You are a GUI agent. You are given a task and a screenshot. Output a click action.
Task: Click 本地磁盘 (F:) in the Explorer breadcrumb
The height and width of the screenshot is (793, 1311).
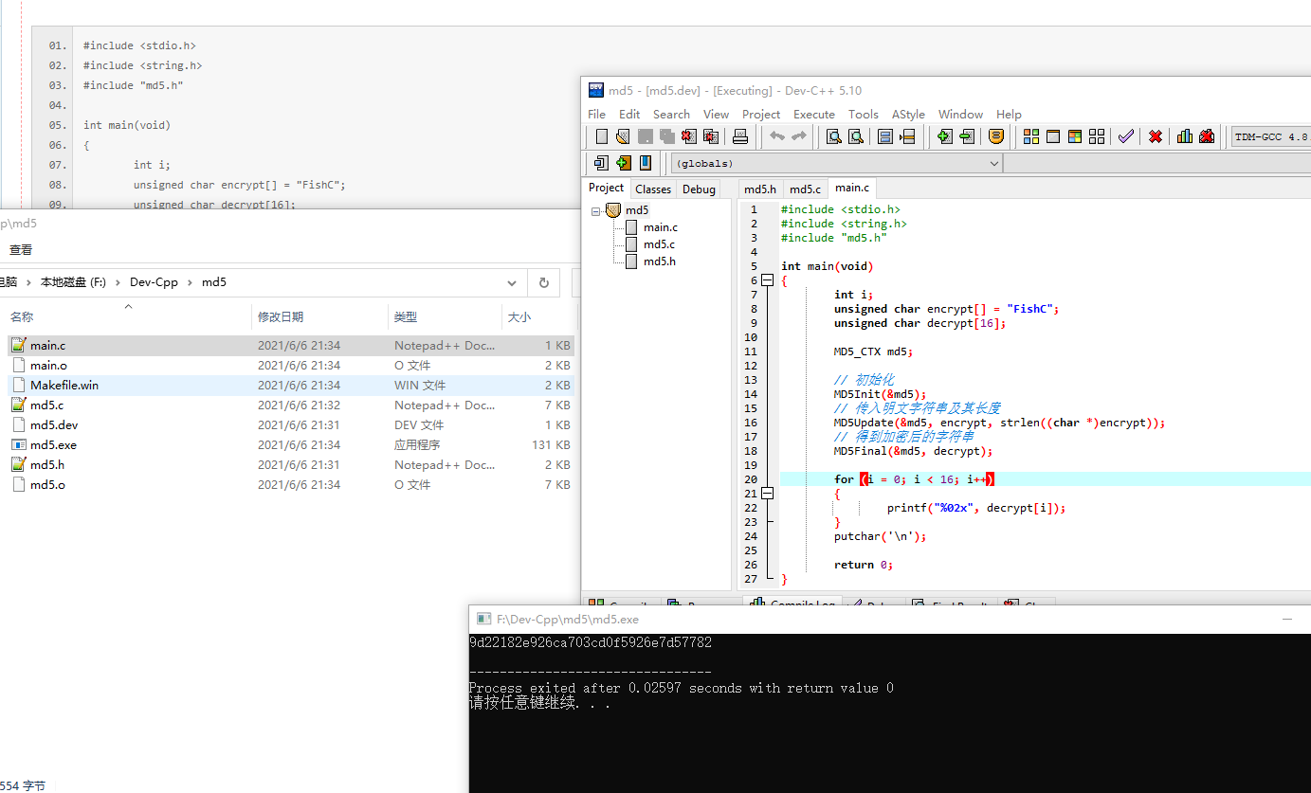[73, 282]
